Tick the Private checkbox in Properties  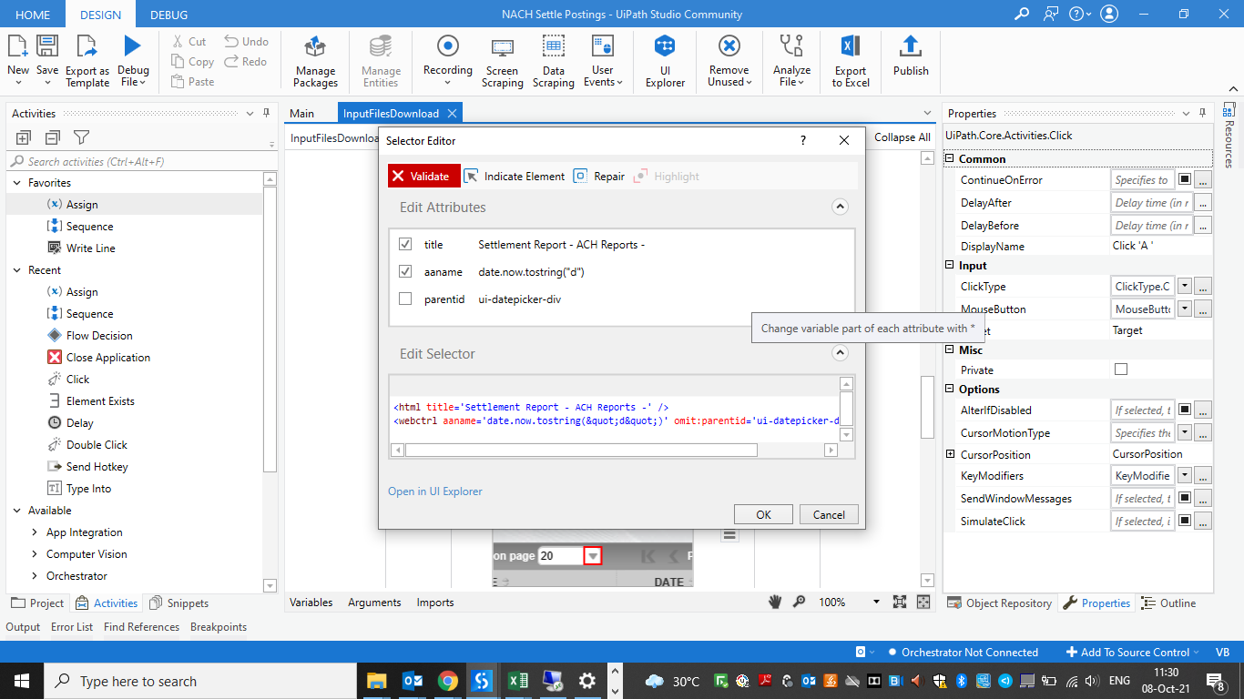click(1121, 370)
